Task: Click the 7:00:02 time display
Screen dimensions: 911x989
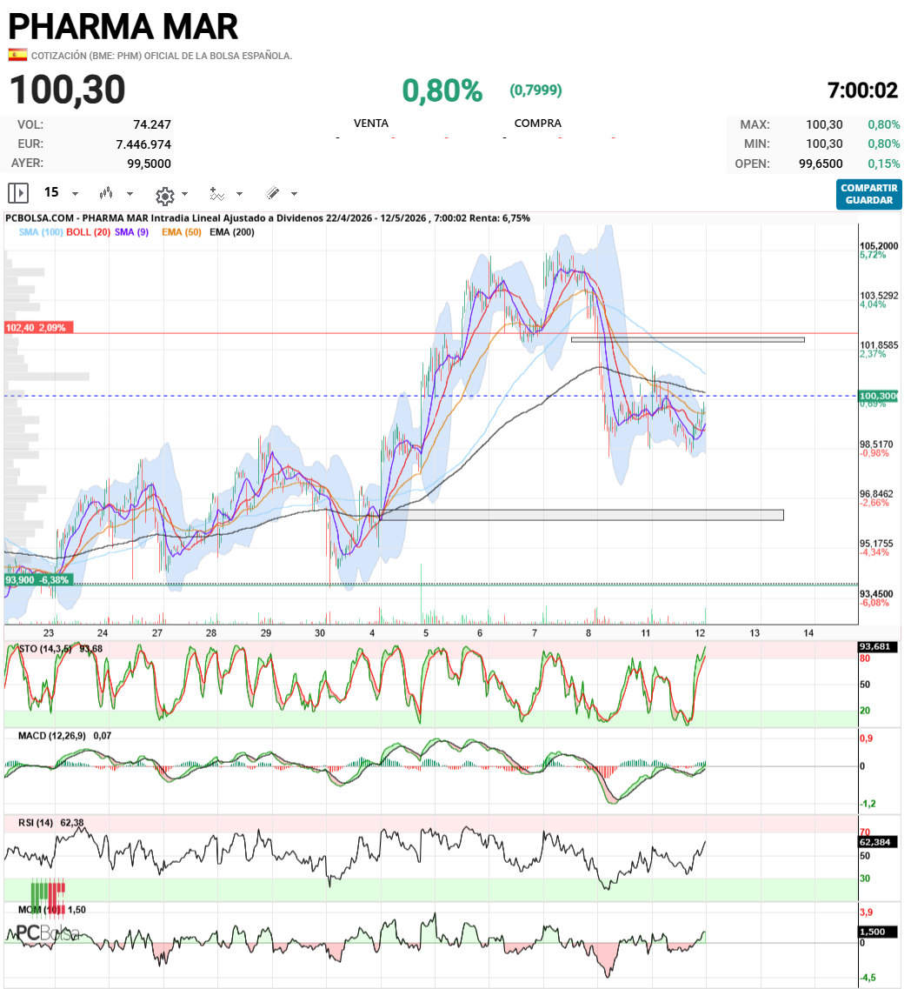Action: pos(862,90)
